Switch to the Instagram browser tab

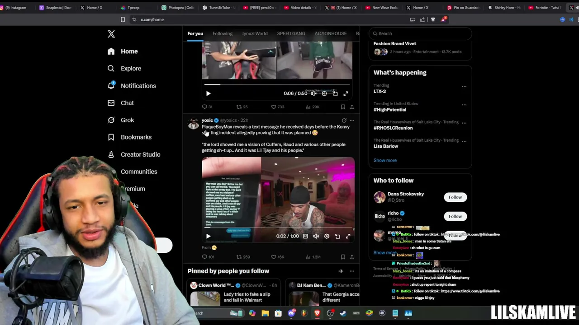pyautogui.click(x=15, y=8)
